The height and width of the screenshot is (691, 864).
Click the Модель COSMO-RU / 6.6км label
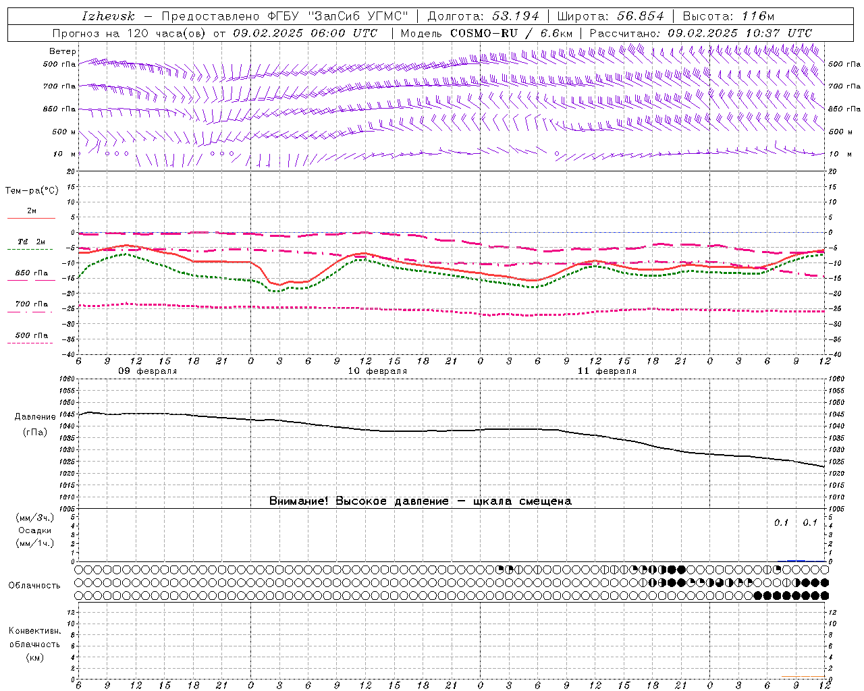pyautogui.click(x=486, y=33)
